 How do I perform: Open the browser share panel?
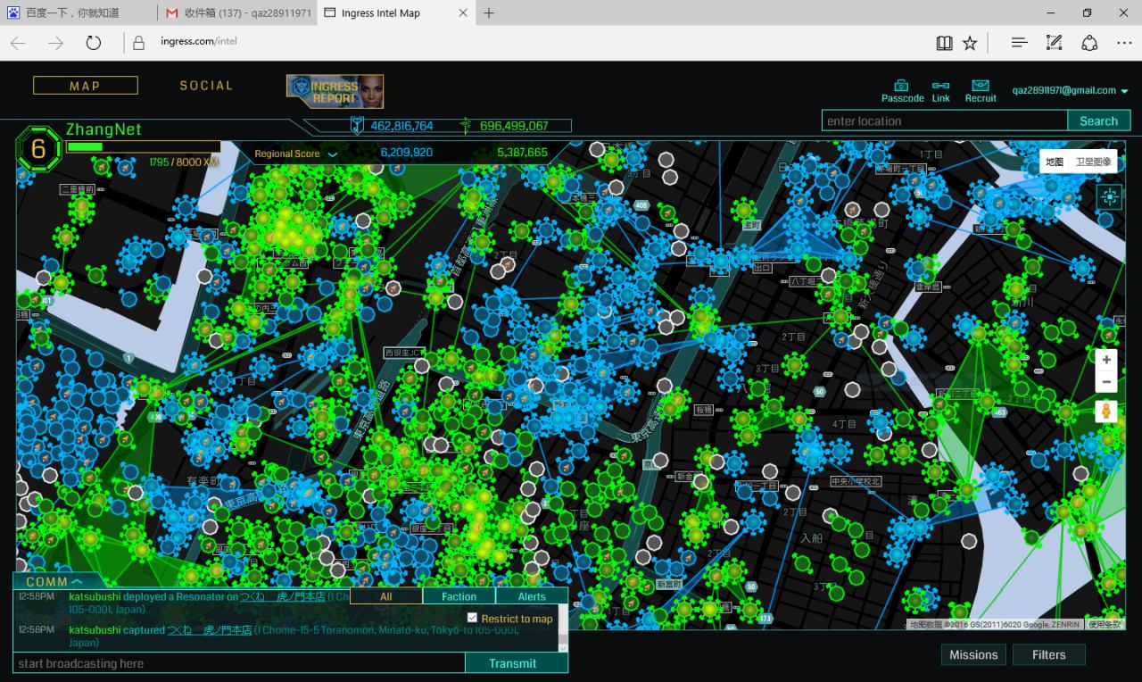pyautogui.click(x=1089, y=43)
